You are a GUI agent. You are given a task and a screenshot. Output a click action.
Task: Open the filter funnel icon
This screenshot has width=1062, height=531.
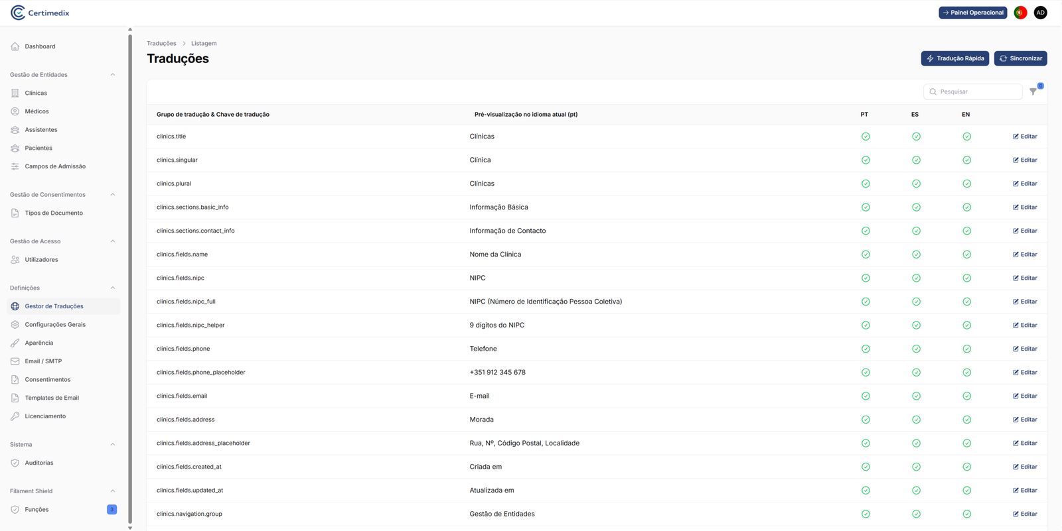pyautogui.click(x=1033, y=92)
